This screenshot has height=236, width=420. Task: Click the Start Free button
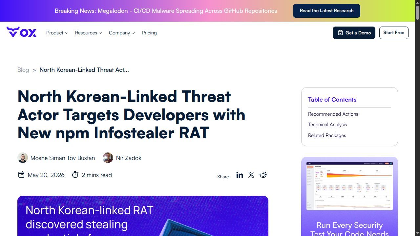tap(394, 33)
